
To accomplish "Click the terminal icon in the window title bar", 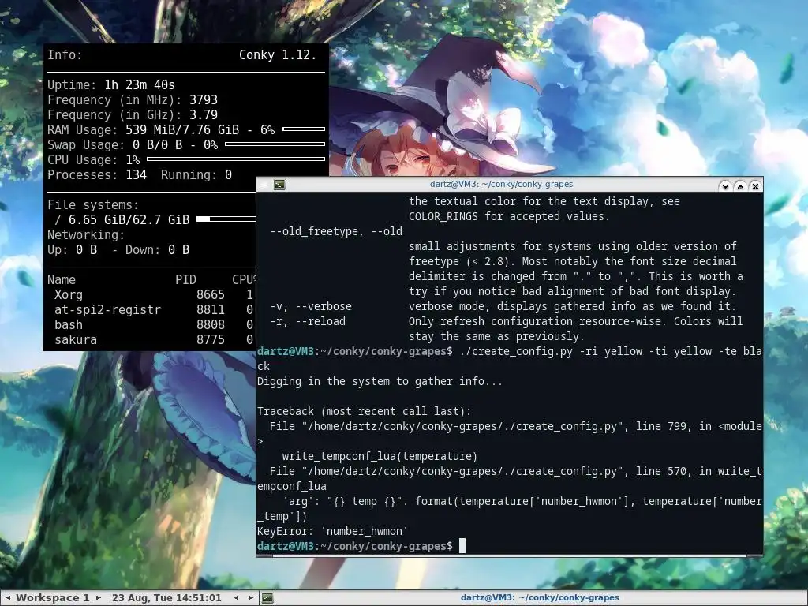I will [279, 185].
